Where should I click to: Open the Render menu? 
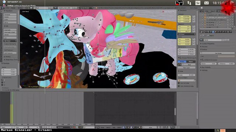(13, 8)
